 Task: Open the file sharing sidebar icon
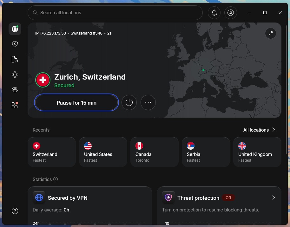(15, 59)
